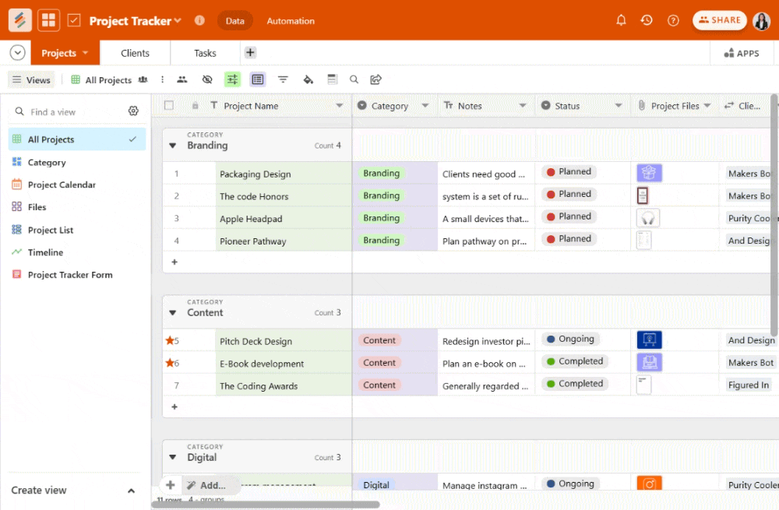The width and height of the screenshot is (779, 510).
Task: Open the Automation tab
Action: click(x=291, y=21)
